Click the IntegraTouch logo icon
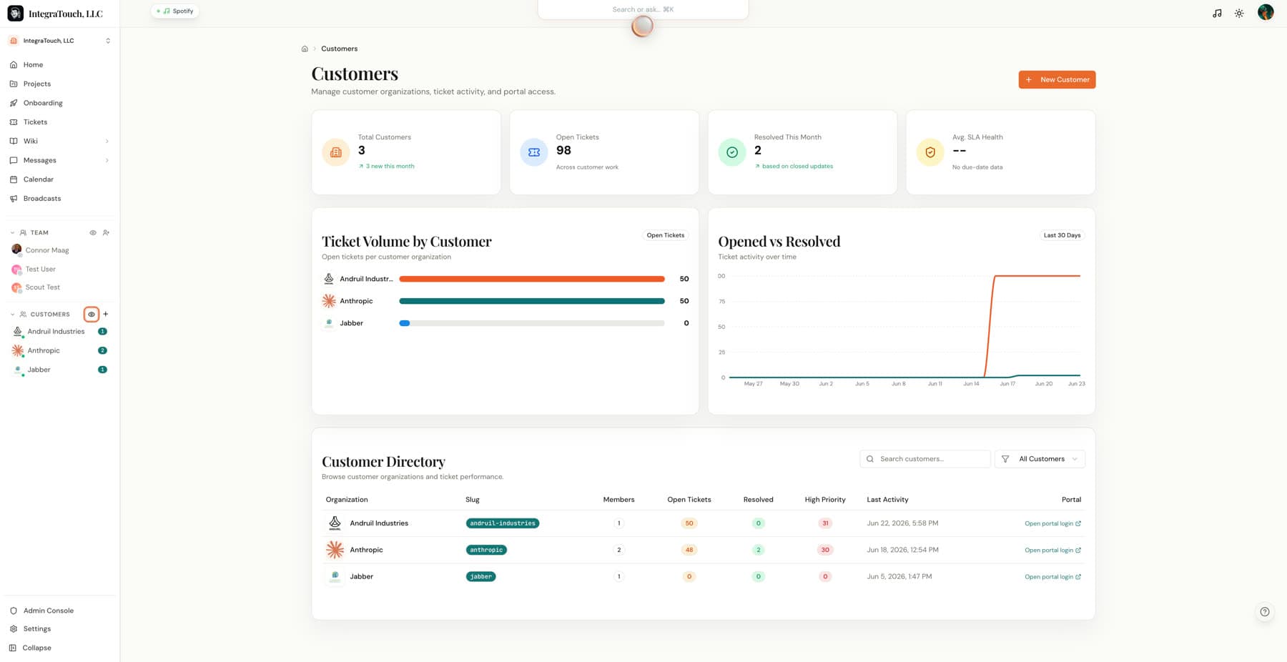 point(15,14)
